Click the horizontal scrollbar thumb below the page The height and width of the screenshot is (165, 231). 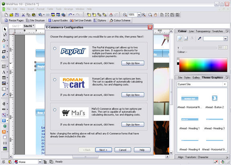tap(85, 157)
